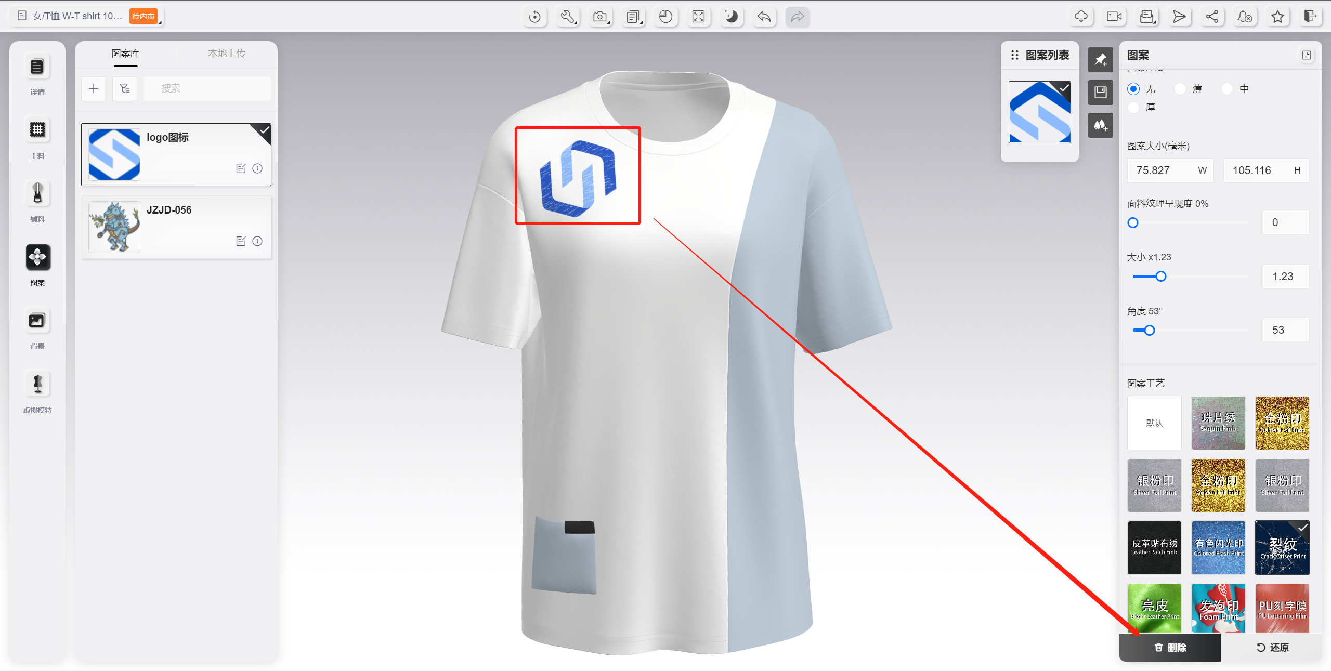Open the 虚拟模特 virtual model panel
Viewport: 1331px width, 671px height.
(x=37, y=385)
